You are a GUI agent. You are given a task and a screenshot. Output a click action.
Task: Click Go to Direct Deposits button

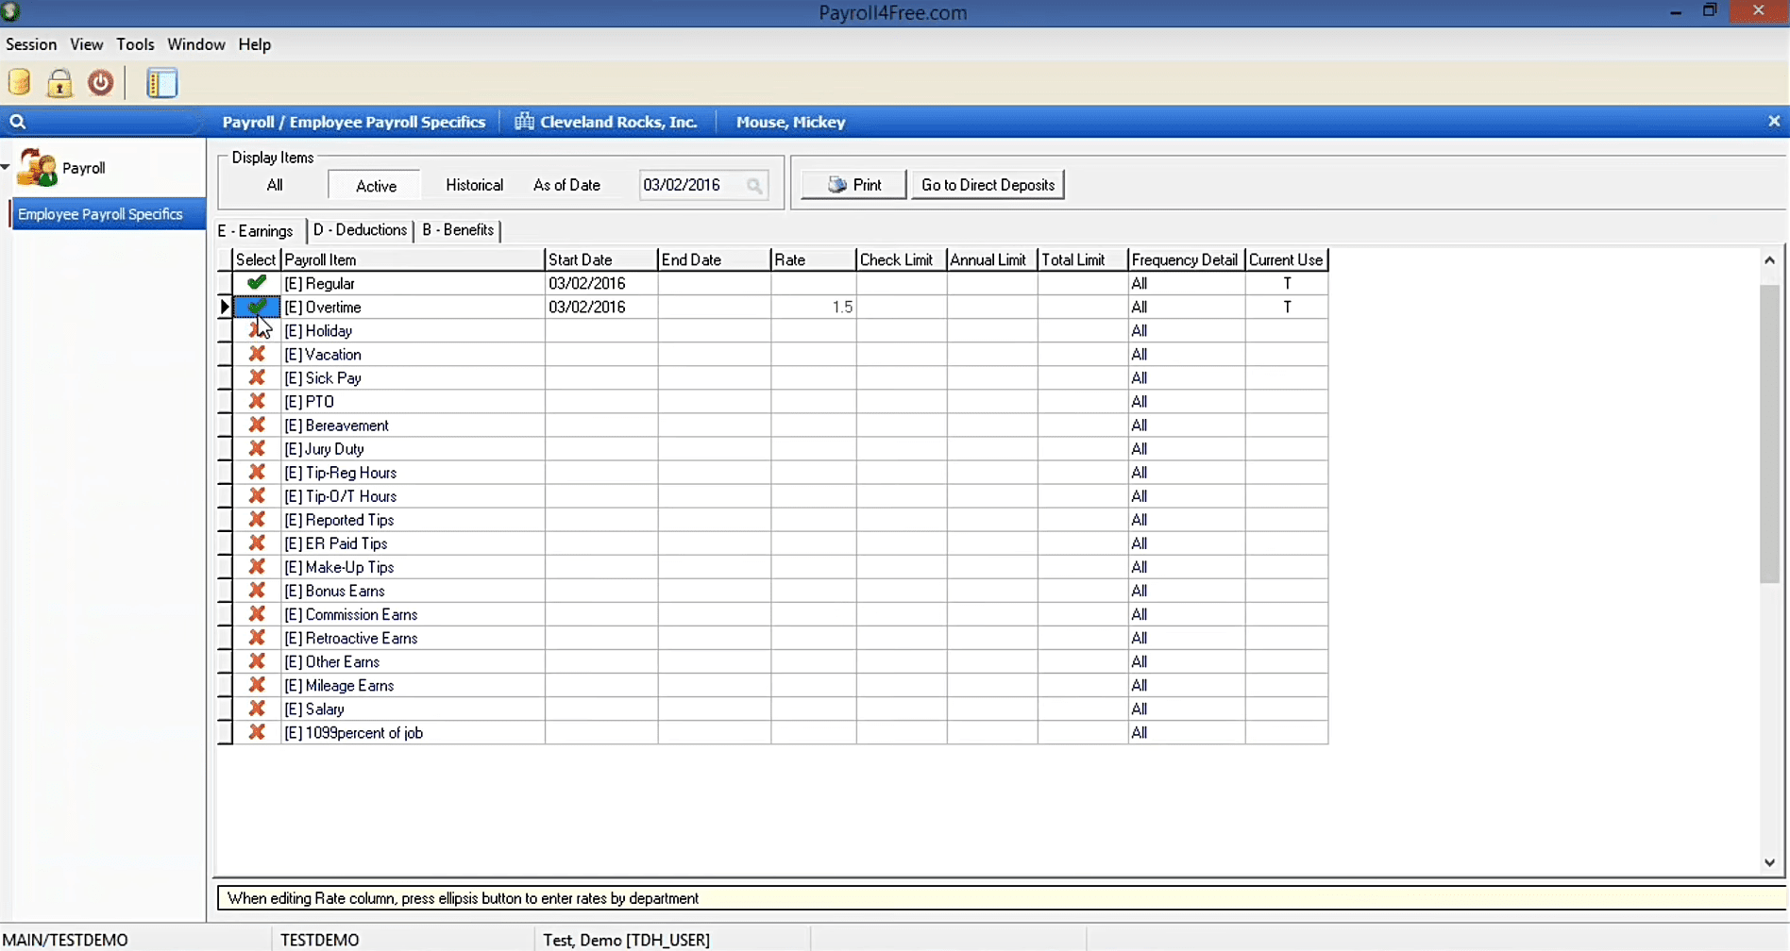click(x=988, y=185)
